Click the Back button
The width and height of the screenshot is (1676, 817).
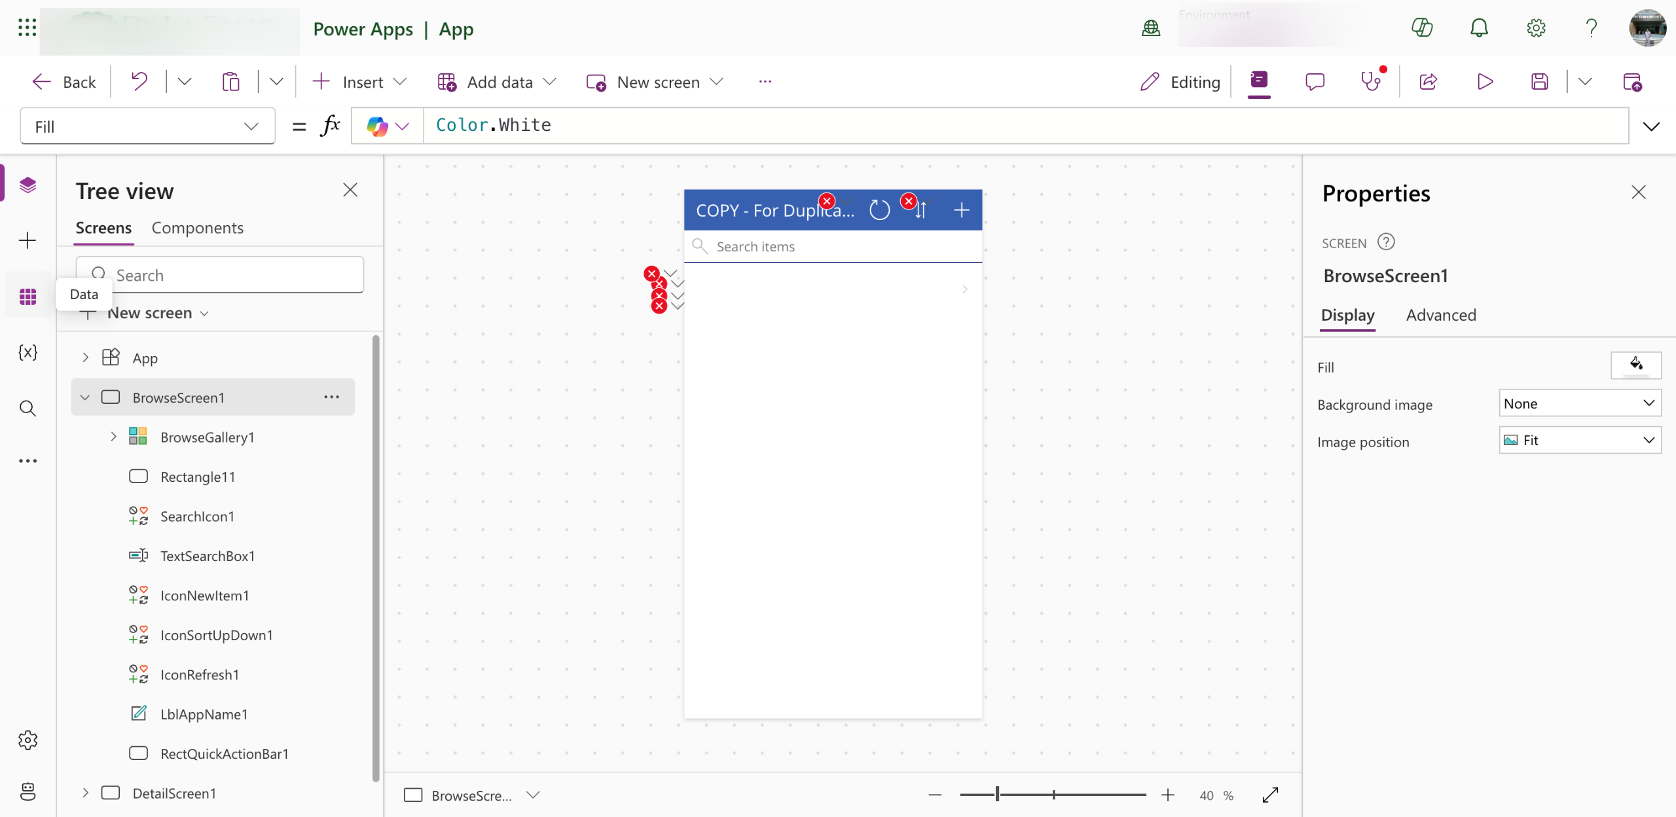point(64,82)
